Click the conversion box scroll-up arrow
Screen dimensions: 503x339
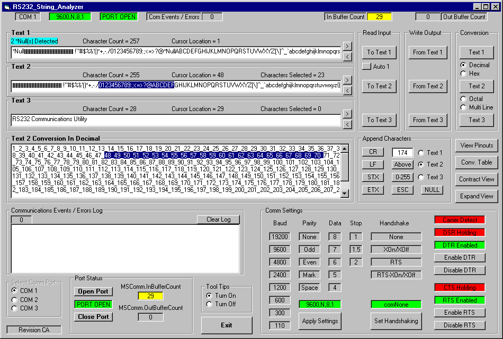pyautogui.click(x=345, y=149)
